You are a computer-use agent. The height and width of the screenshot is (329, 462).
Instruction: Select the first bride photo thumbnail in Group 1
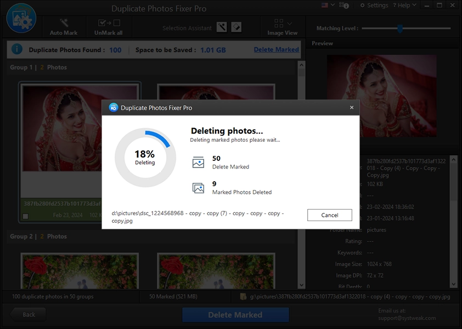coord(80,128)
